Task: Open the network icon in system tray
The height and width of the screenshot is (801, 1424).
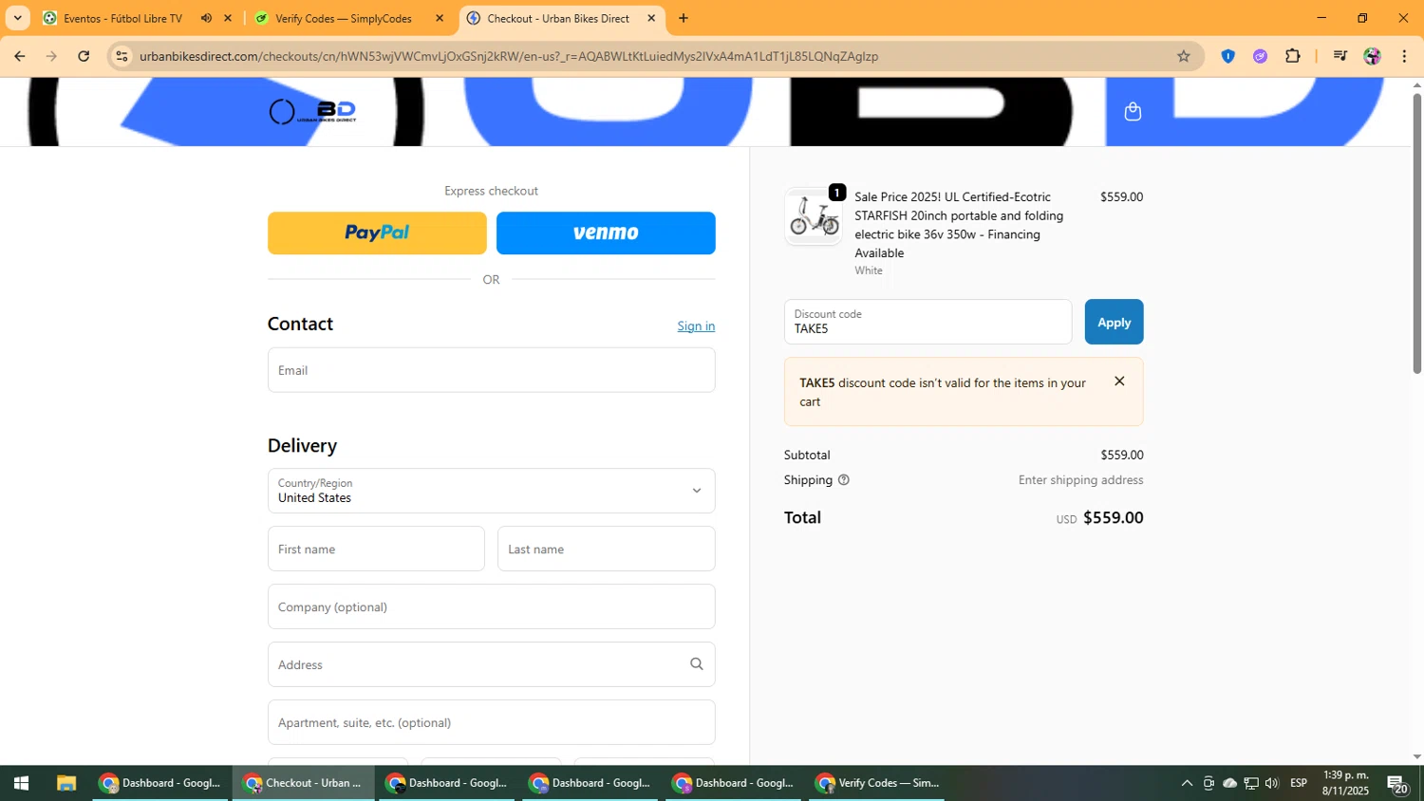Action: tap(1251, 783)
